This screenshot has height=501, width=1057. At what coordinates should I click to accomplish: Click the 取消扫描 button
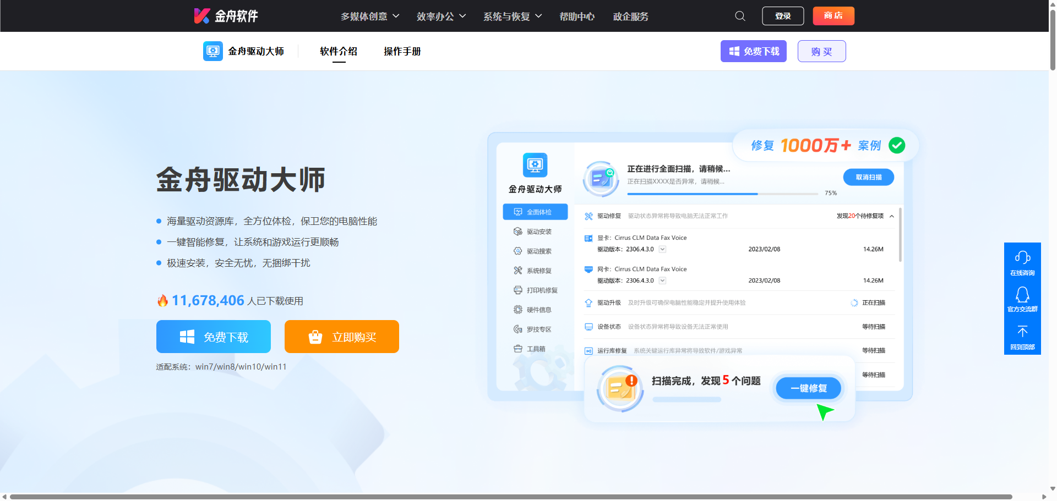pos(868,177)
